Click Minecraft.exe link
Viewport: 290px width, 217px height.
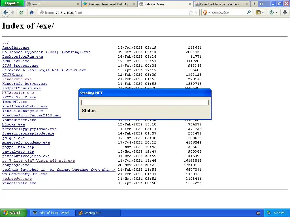(x=17, y=79)
